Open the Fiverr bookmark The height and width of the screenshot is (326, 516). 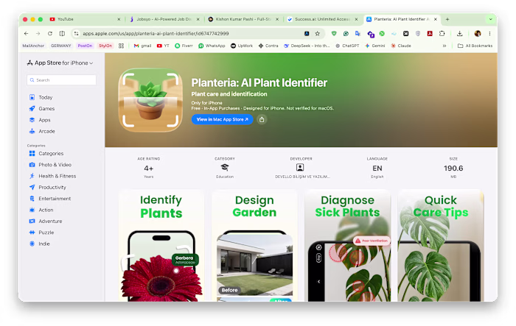tap(184, 46)
